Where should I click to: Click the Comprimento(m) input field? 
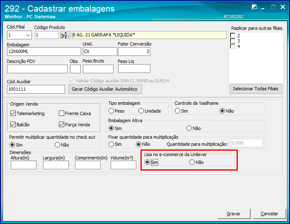(x=88, y=165)
